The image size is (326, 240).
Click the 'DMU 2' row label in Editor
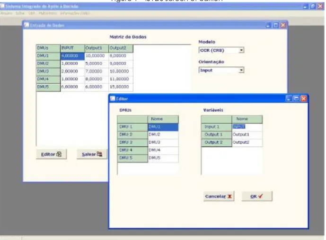[132, 135]
